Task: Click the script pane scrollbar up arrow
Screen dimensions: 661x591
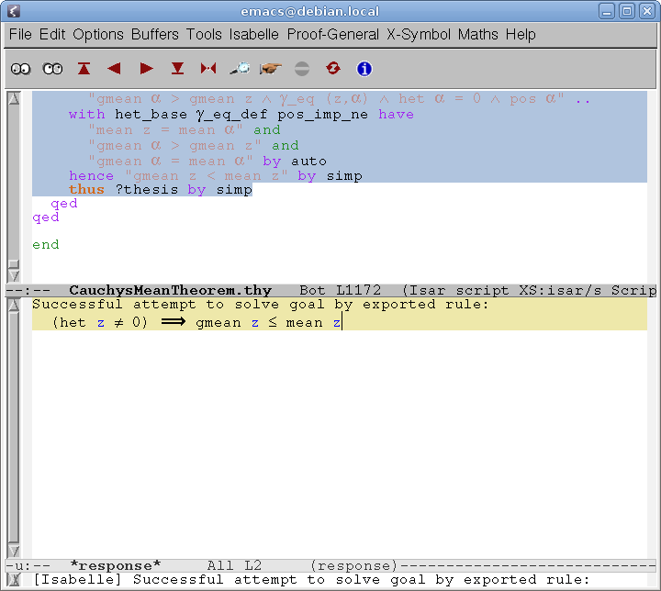Action: (x=13, y=99)
